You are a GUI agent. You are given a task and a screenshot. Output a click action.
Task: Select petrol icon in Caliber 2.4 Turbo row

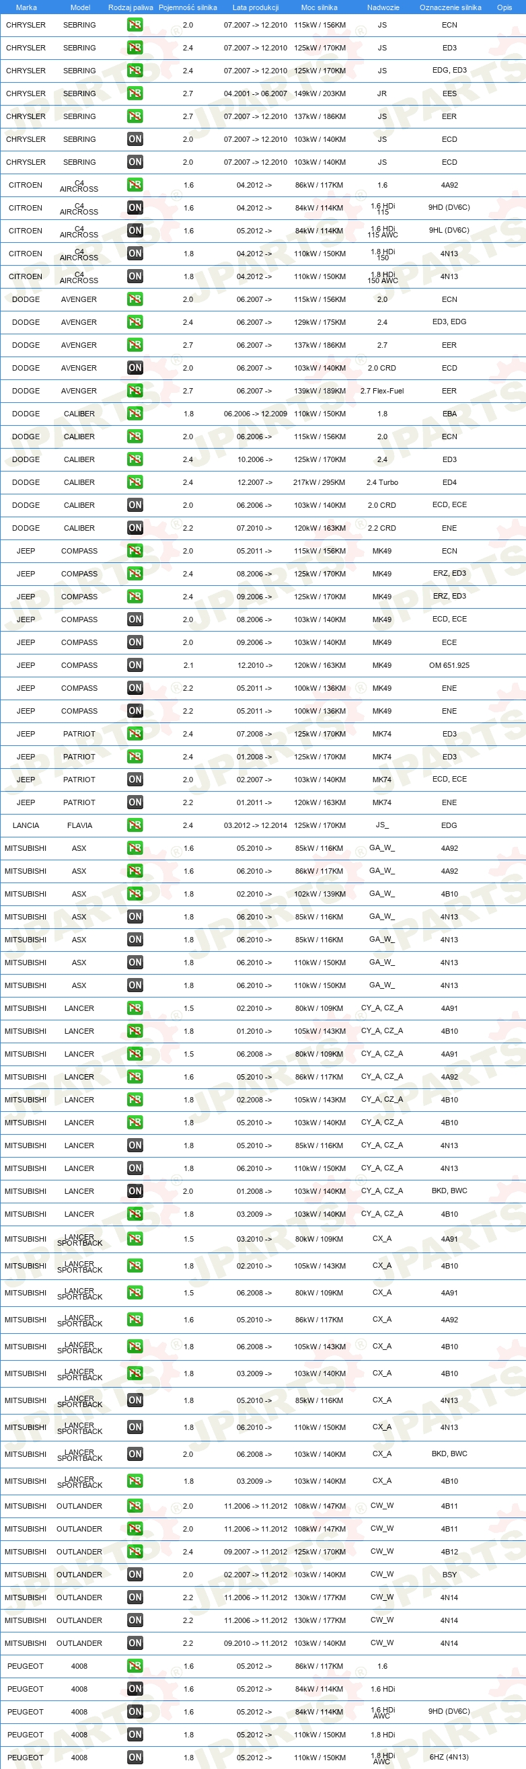click(x=135, y=482)
